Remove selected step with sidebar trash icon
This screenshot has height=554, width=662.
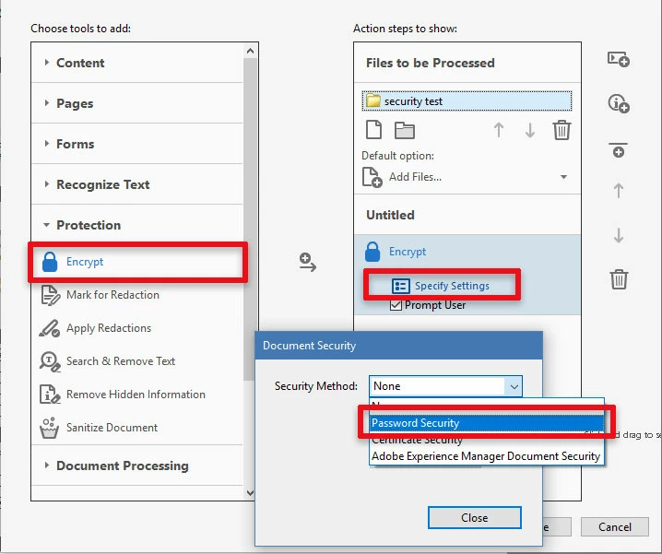619,279
